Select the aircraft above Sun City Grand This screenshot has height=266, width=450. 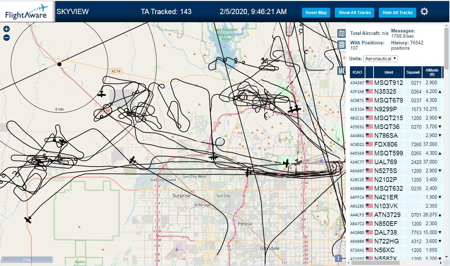132,160
